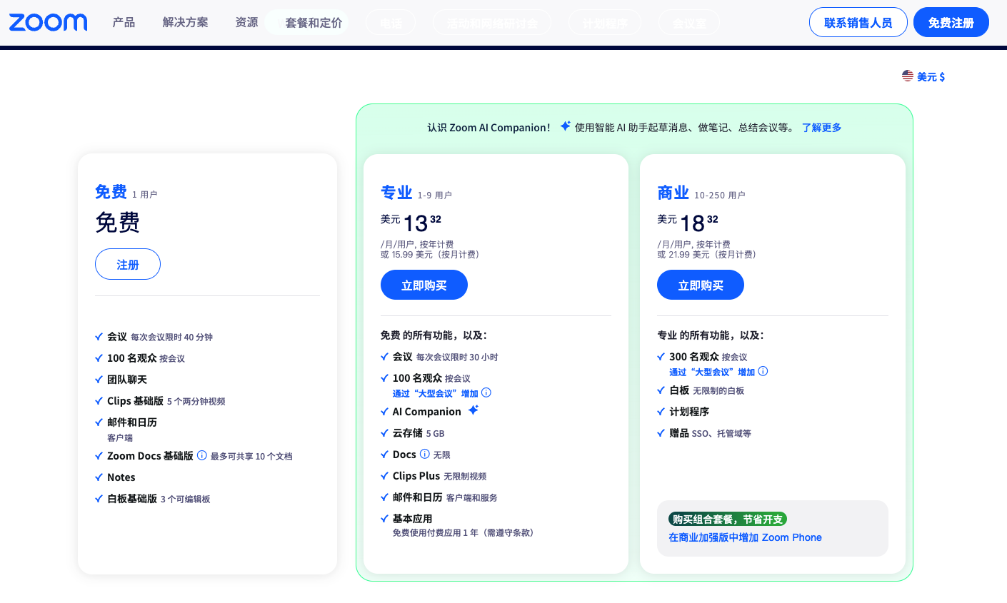
Task: Click 免费使用付费应用 1 年 note
Action: point(465,532)
